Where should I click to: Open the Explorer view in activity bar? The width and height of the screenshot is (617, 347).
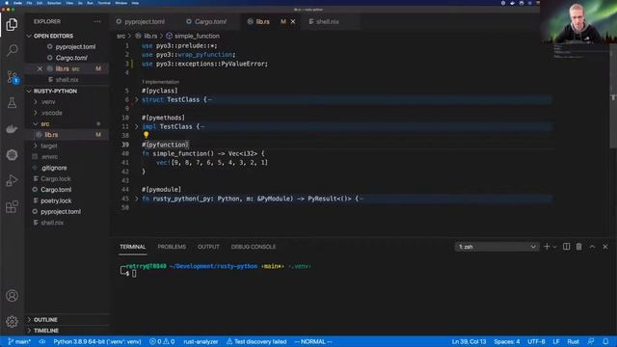pos(12,24)
